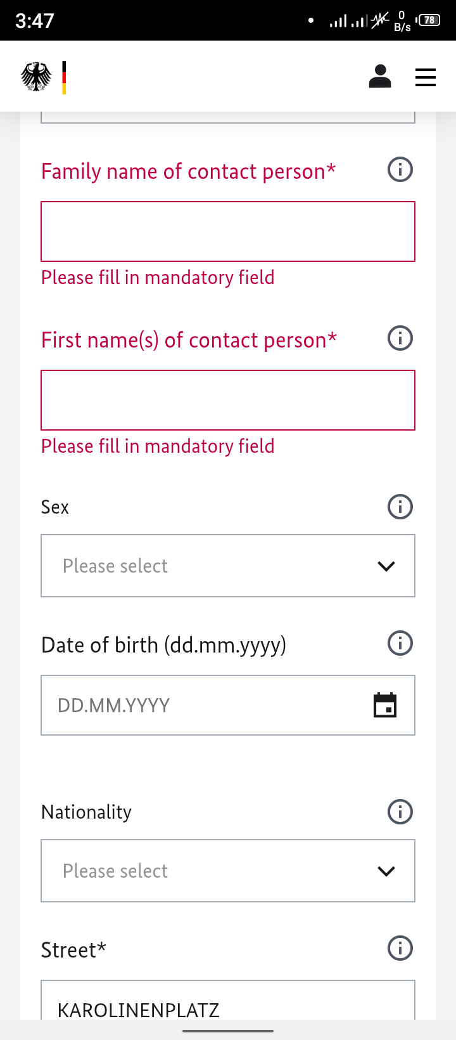
Task: Tap the federal eagle logo
Action: pos(36,77)
